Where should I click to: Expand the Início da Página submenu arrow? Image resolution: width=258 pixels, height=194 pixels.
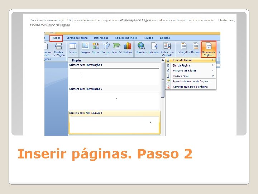tap(213, 60)
